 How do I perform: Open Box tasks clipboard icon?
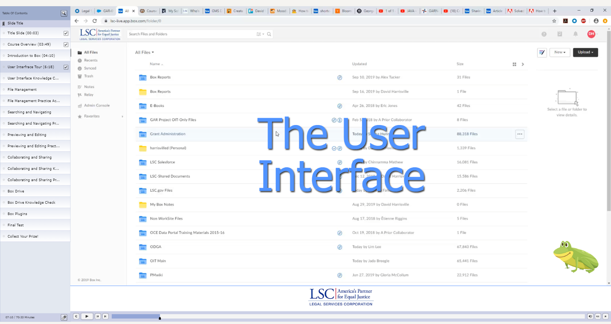click(x=560, y=34)
